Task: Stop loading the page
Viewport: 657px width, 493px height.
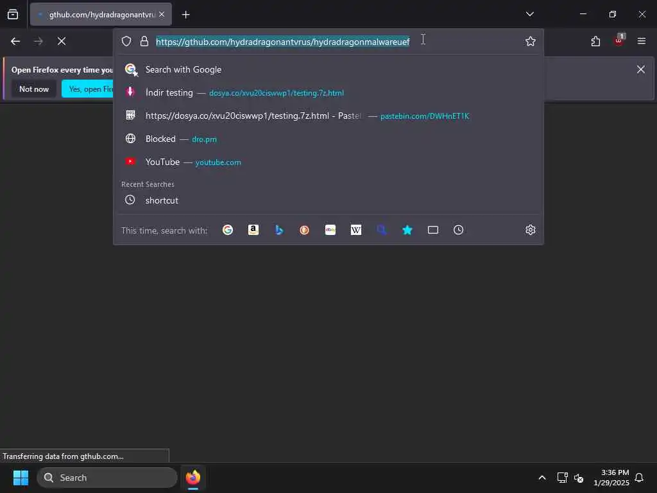Action: coord(62,41)
